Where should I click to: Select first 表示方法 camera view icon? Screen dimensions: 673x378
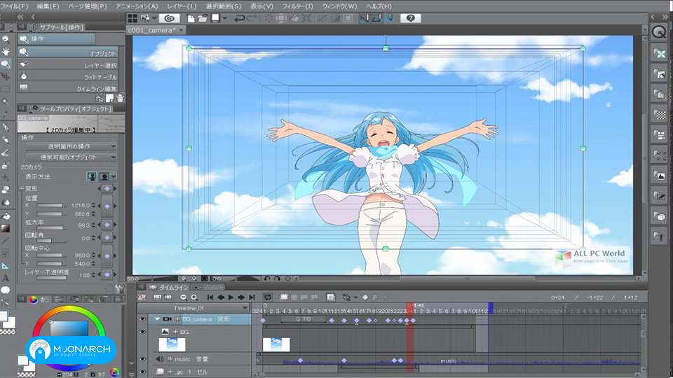(92, 176)
